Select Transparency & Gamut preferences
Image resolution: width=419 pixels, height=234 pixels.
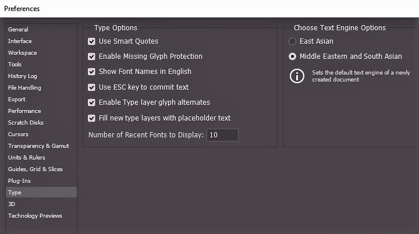38,146
